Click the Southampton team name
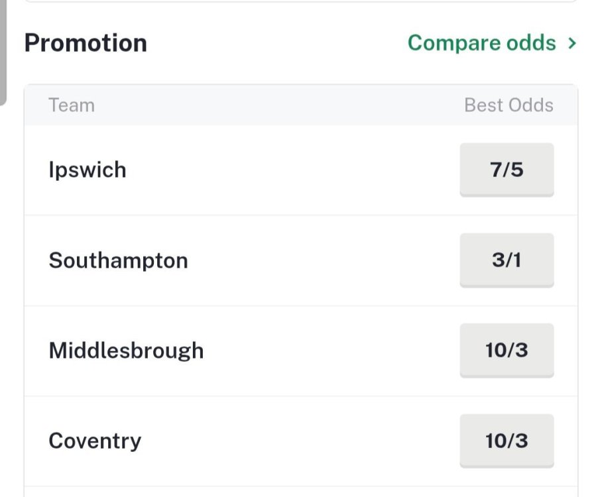Screen dimensions: 602x497 coord(118,260)
